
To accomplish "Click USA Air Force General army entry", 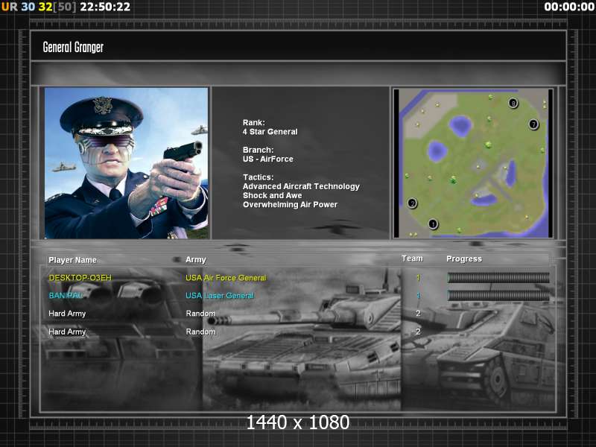I will point(226,278).
